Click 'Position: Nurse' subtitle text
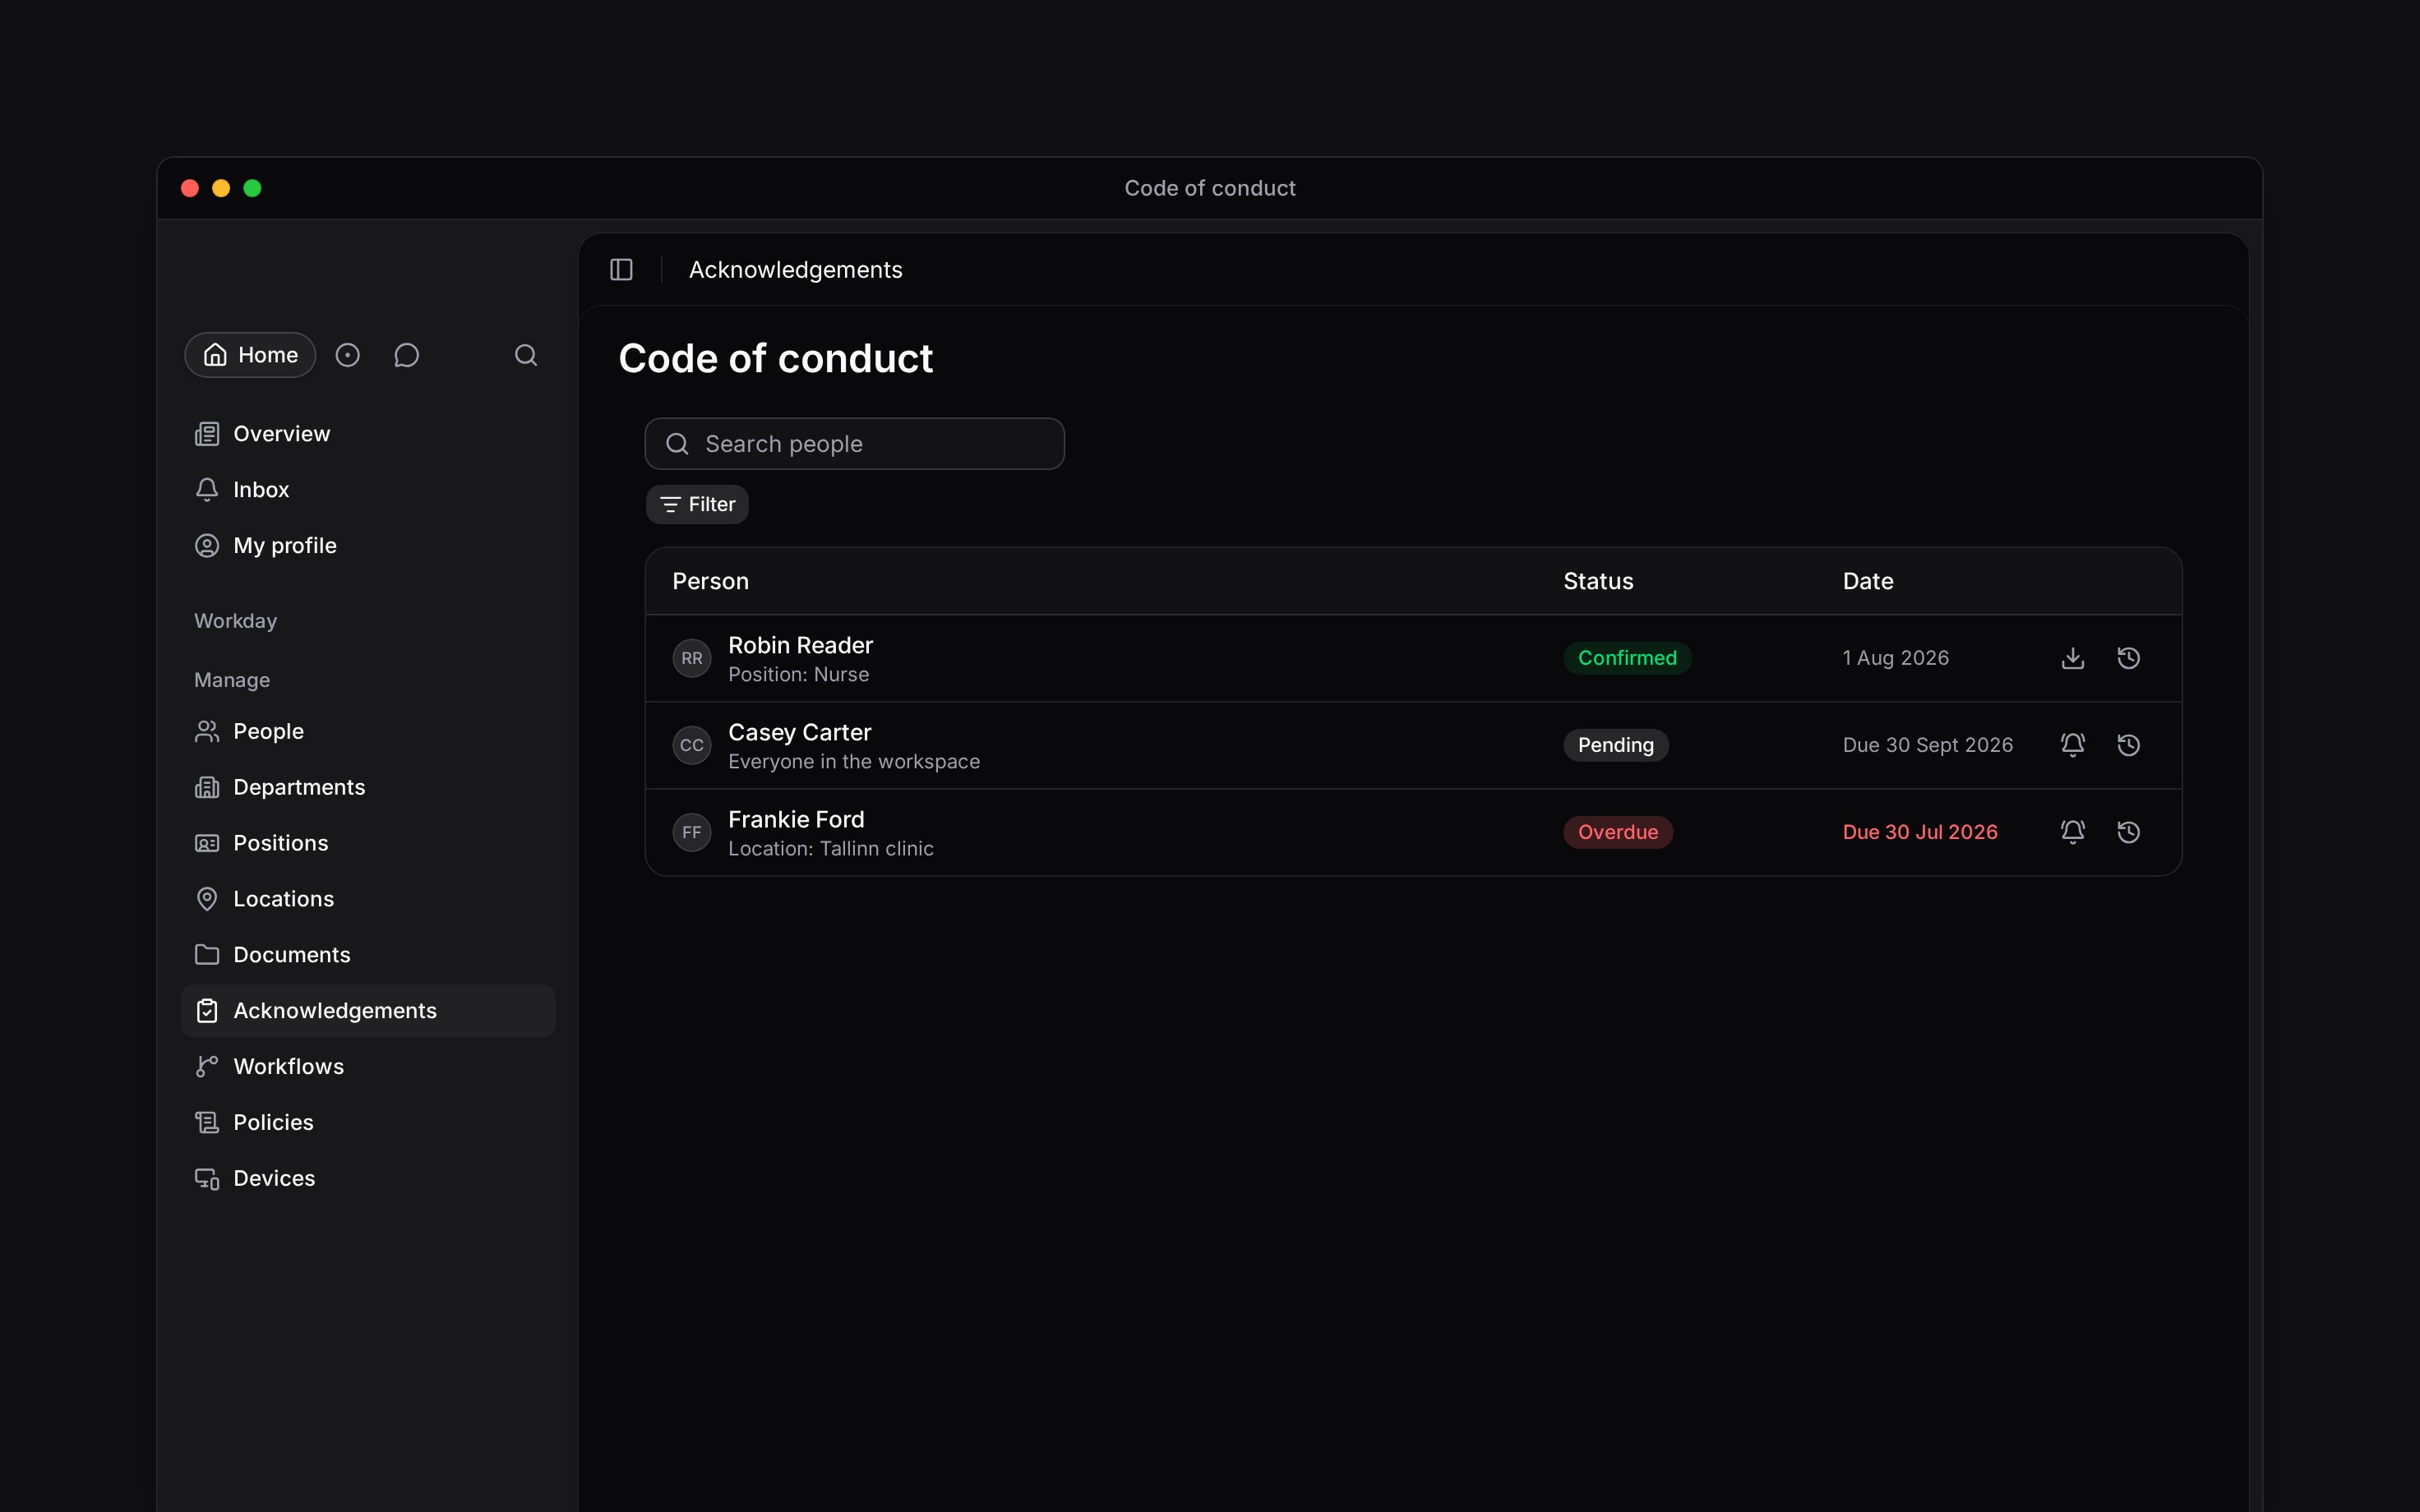The image size is (2420, 1512). coord(799,675)
